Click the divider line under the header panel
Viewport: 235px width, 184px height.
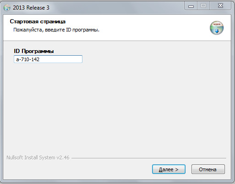117,41
